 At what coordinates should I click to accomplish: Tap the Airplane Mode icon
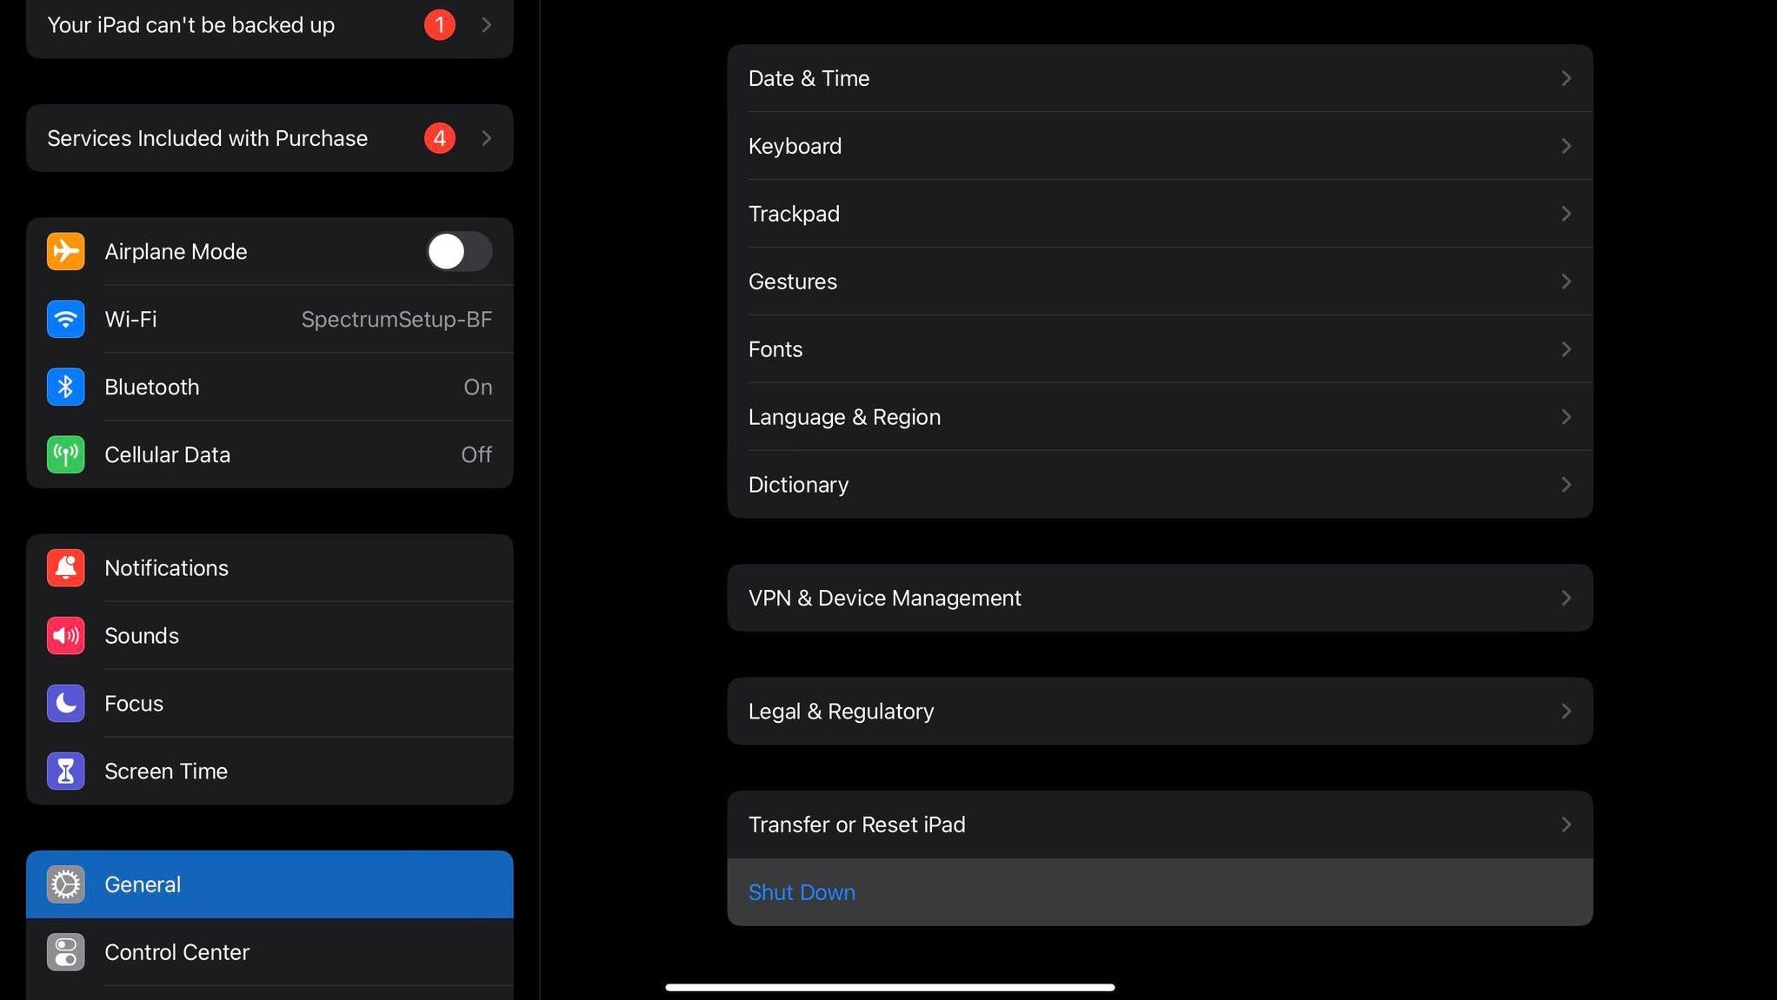click(x=64, y=251)
